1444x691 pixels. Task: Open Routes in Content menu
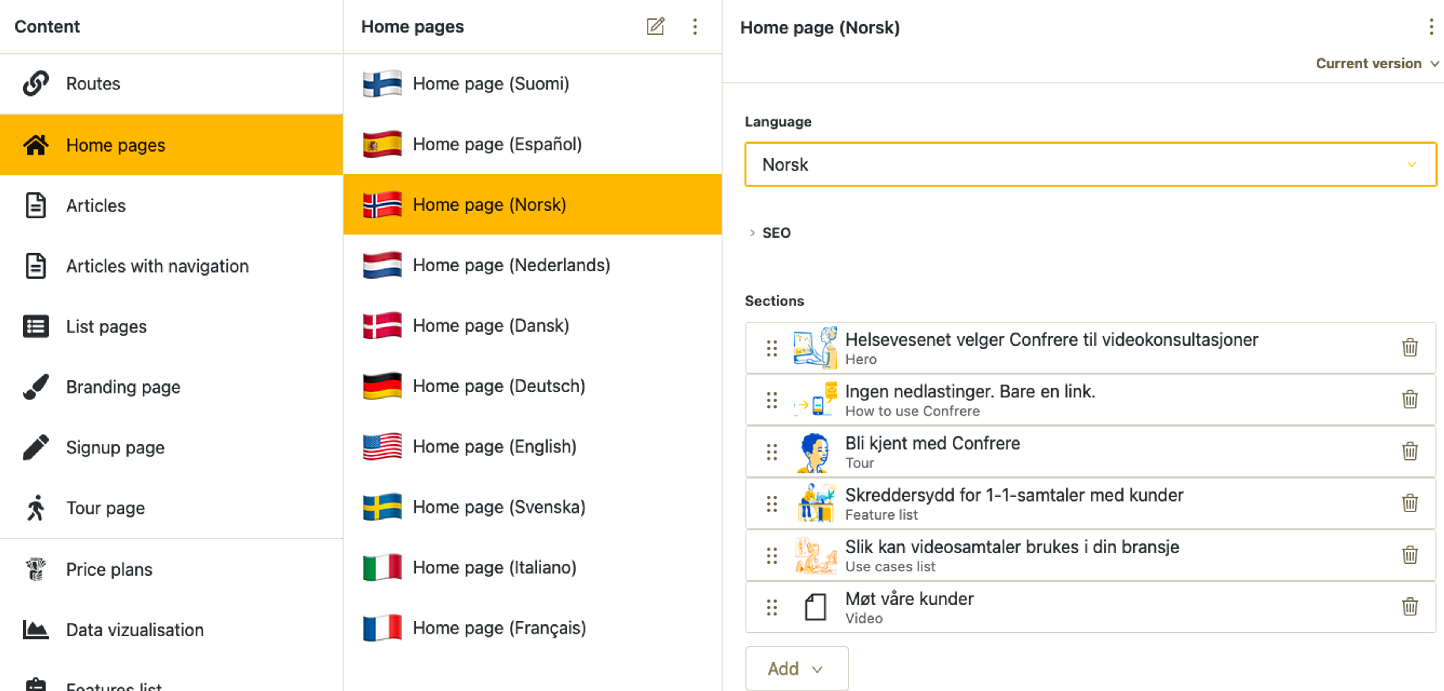93,83
